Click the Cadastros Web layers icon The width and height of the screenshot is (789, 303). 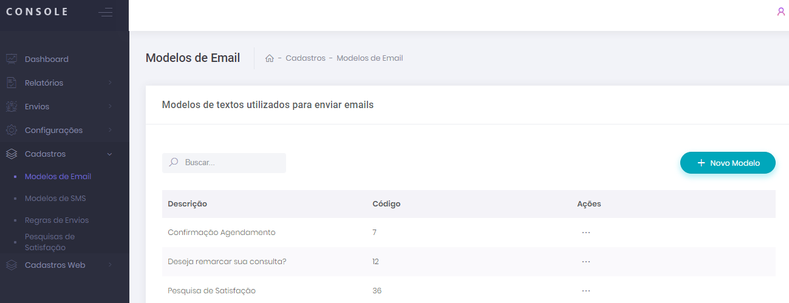click(x=12, y=265)
